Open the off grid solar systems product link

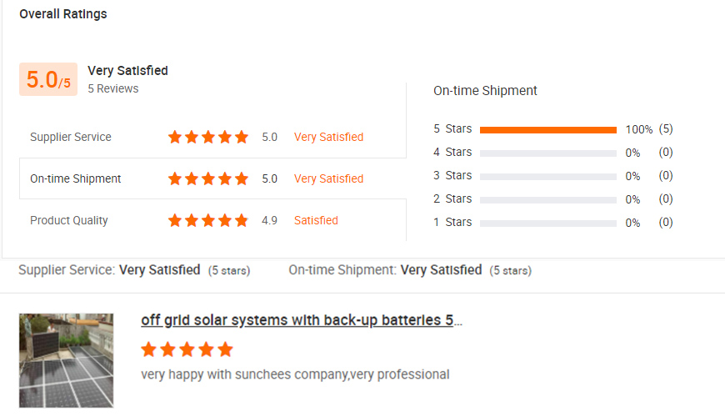pyautogui.click(x=302, y=321)
